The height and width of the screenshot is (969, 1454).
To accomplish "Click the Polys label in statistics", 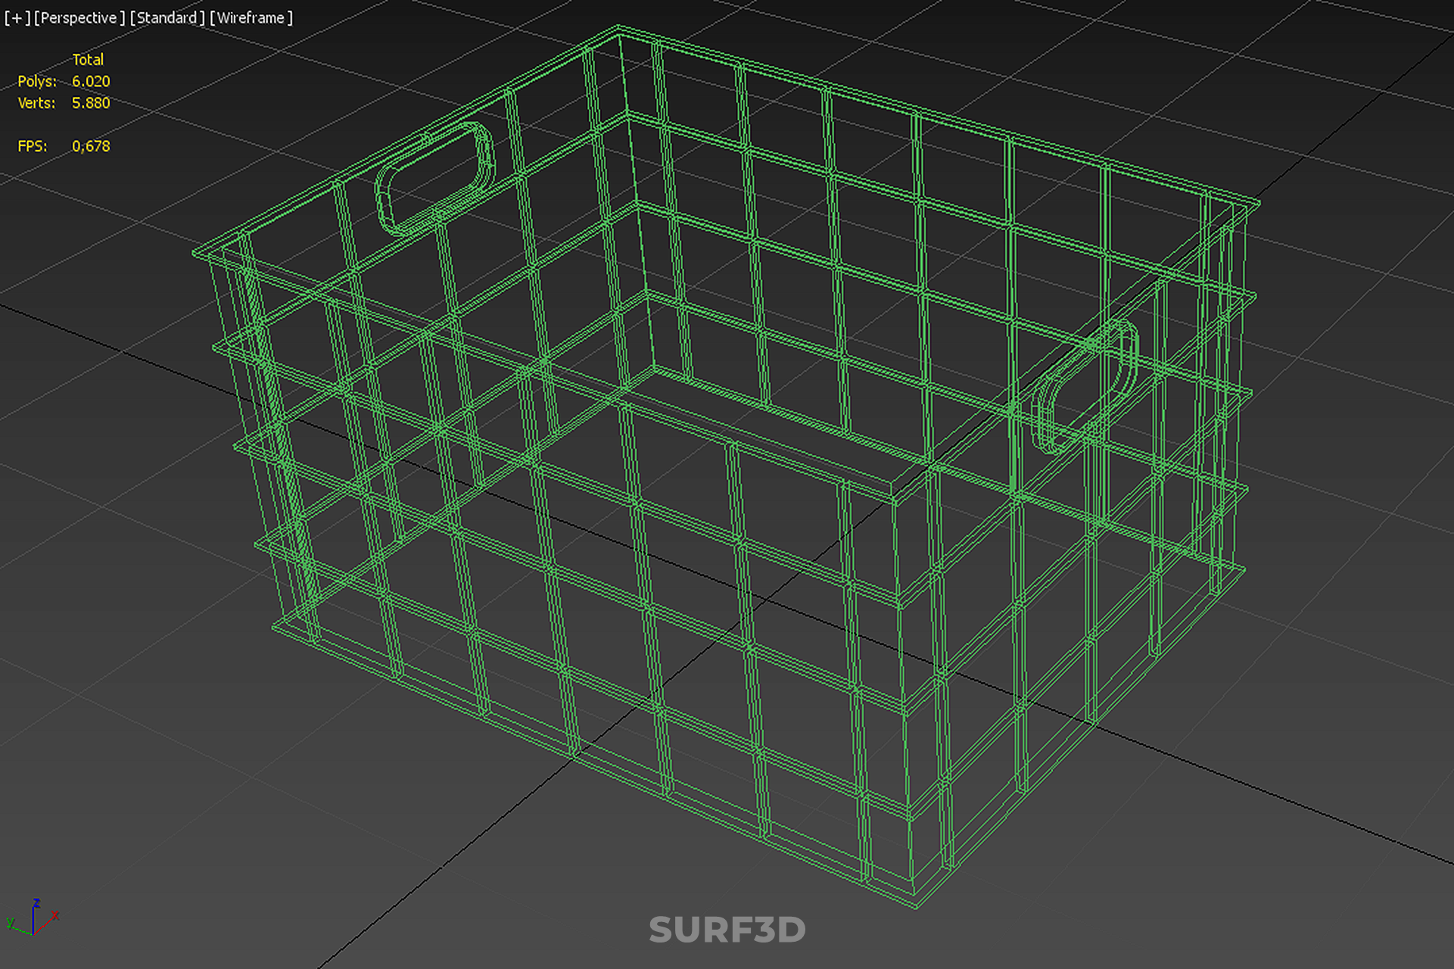I will (x=36, y=81).
